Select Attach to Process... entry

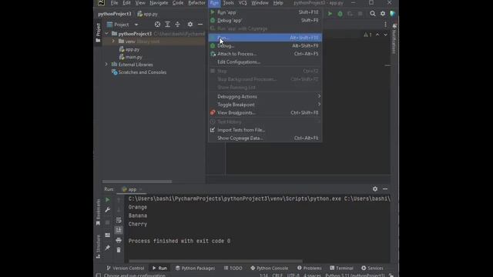(265, 54)
